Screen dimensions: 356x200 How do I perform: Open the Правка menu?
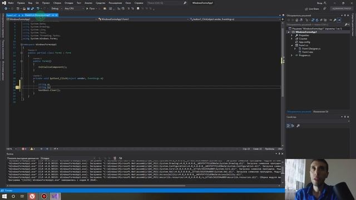pyautogui.click(x=21, y=3)
